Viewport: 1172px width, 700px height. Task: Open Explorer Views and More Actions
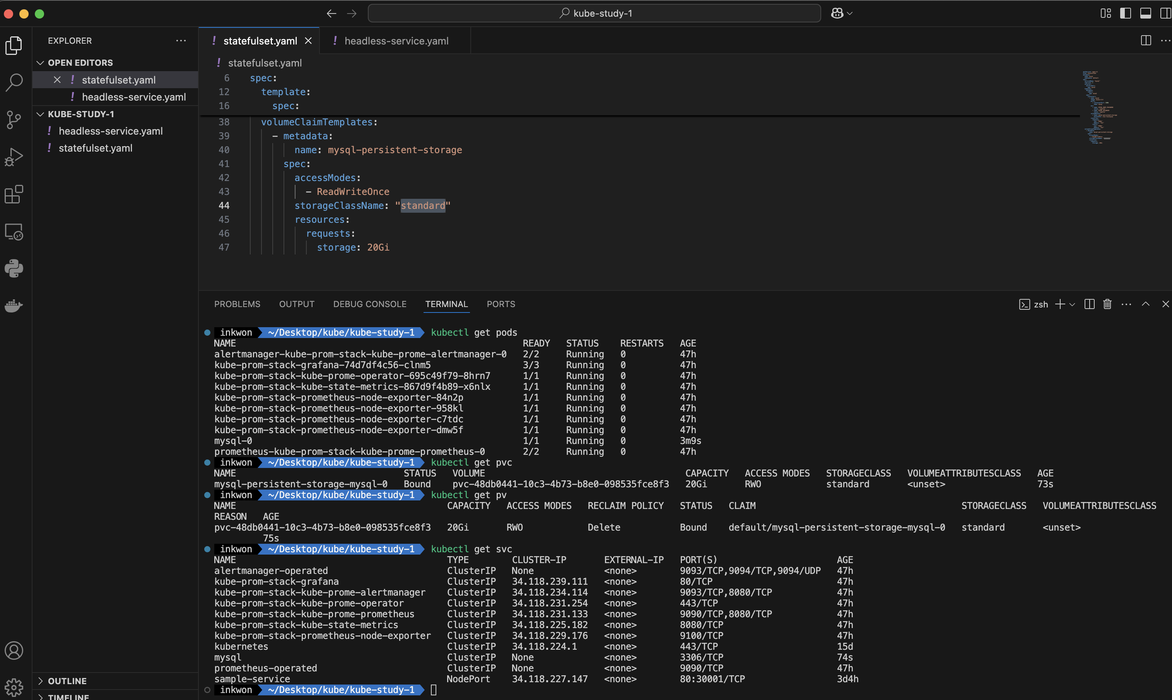coord(181,41)
